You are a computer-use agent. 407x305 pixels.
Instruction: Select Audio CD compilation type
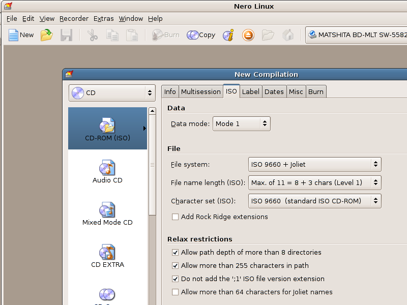click(107, 172)
